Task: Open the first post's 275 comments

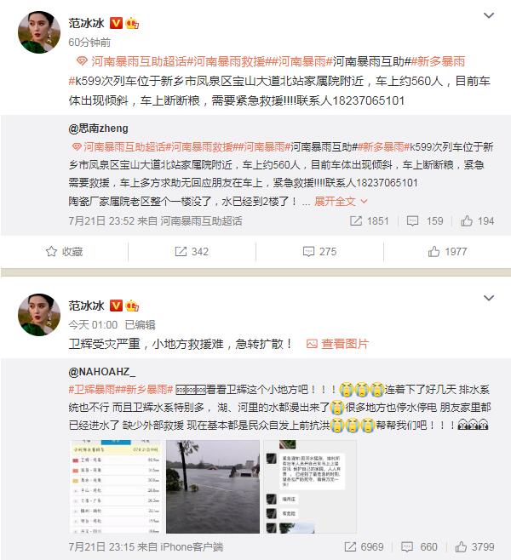Action: pyautogui.click(x=319, y=251)
